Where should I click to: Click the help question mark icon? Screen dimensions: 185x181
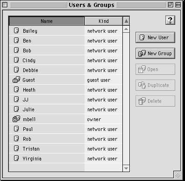170,20
